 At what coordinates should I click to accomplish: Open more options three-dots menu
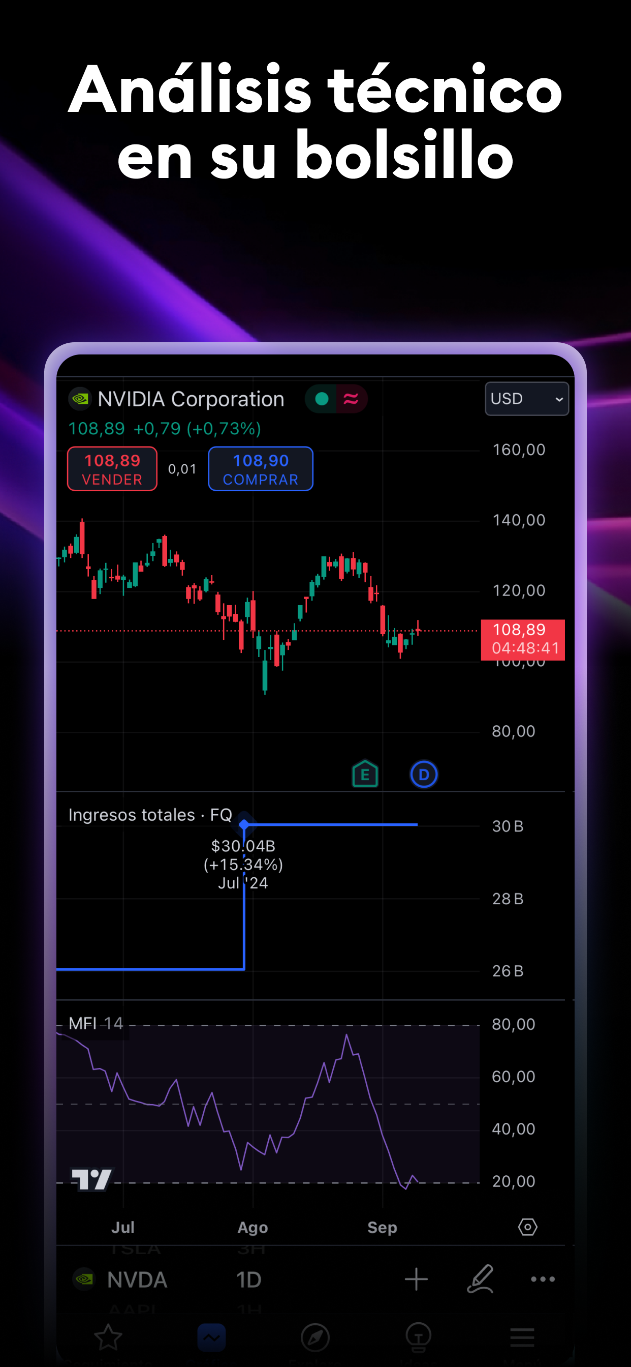click(x=543, y=1279)
